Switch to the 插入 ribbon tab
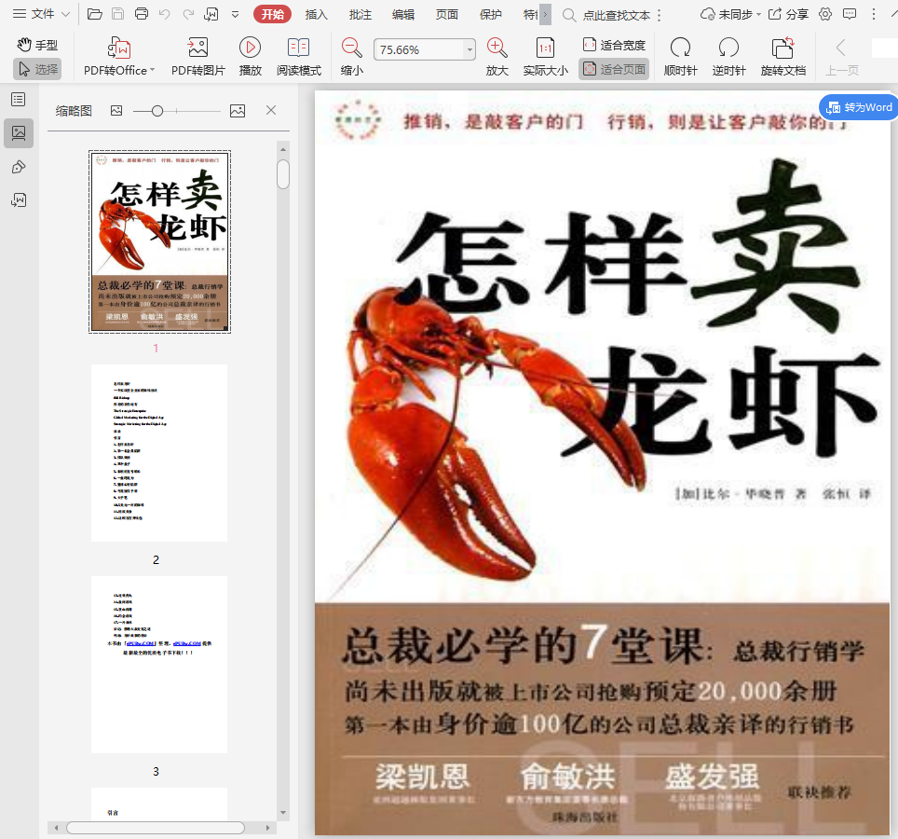898x839 pixels. [317, 14]
